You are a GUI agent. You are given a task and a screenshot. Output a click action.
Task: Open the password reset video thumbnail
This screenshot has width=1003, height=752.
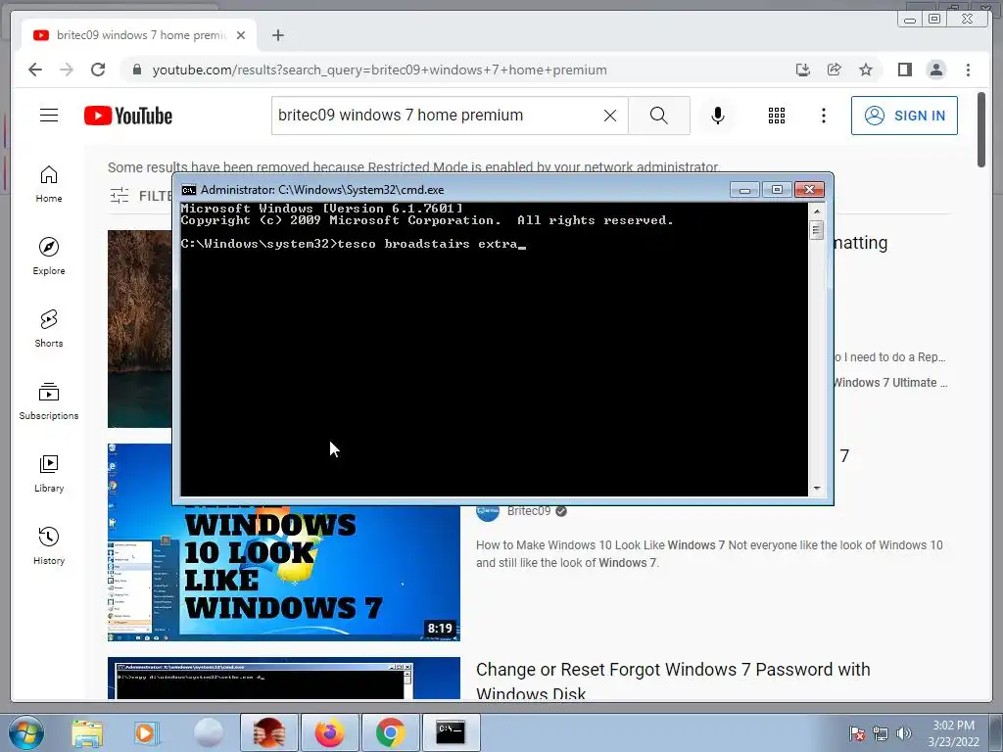pyautogui.click(x=284, y=679)
